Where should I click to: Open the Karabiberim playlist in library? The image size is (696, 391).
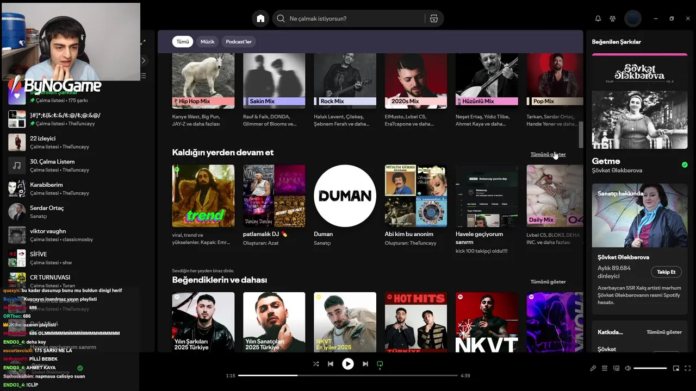(76, 189)
